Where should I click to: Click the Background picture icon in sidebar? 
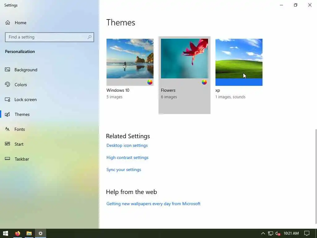7,70
